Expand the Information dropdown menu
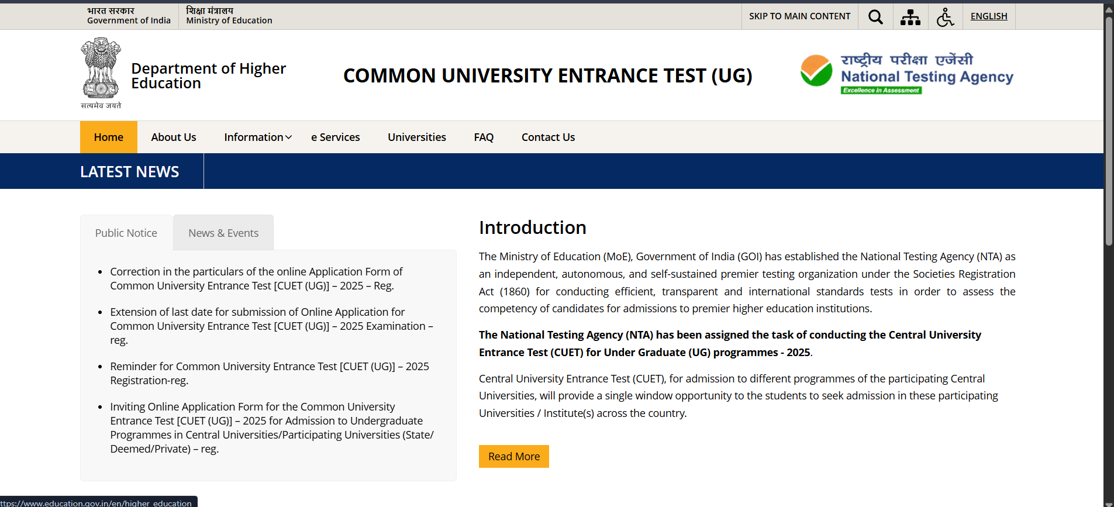Image resolution: width=1114 pixels, height=507 pixels. (258, 137)
